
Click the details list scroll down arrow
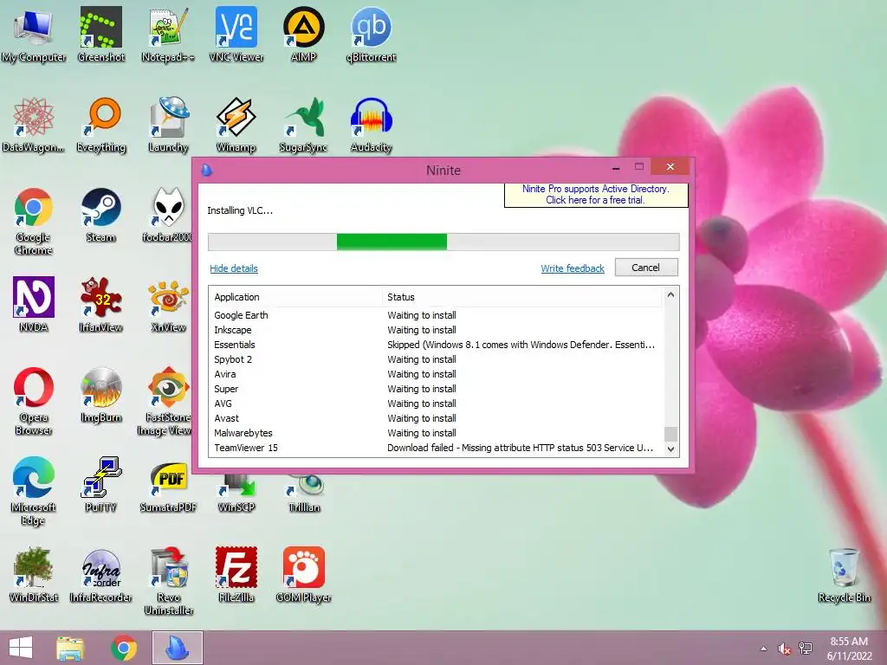point(670,449)
